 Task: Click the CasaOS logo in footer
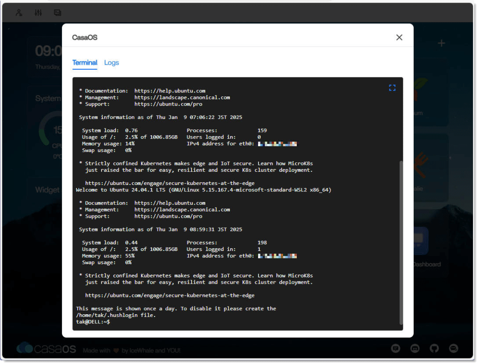[46, 348]
